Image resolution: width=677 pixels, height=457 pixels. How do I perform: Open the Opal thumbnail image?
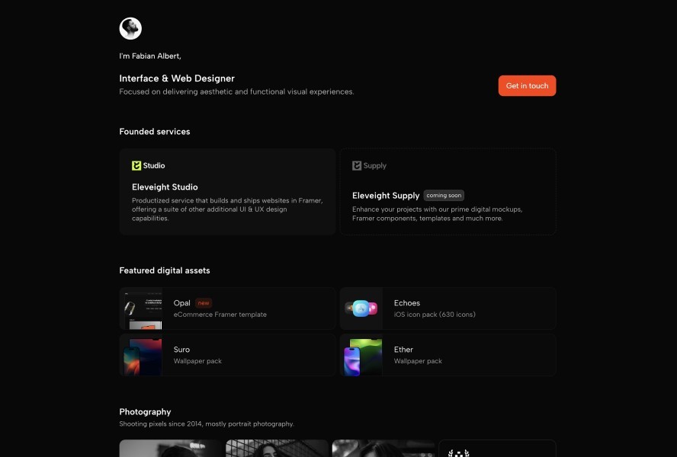(143, 308)
